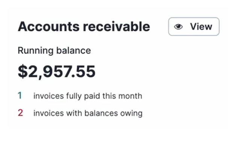236x144 pixels.
Task: Click the word "Running" above the amount
Action: click(x=36, y=51)
